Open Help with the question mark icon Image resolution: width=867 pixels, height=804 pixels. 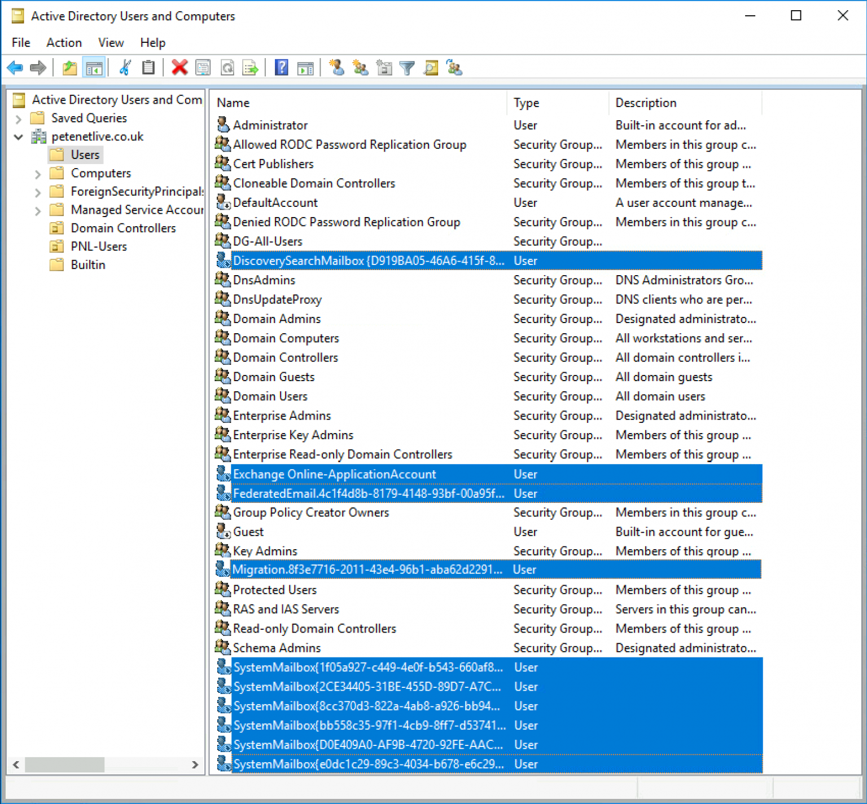pyautogui.click(x=281, y=68)
